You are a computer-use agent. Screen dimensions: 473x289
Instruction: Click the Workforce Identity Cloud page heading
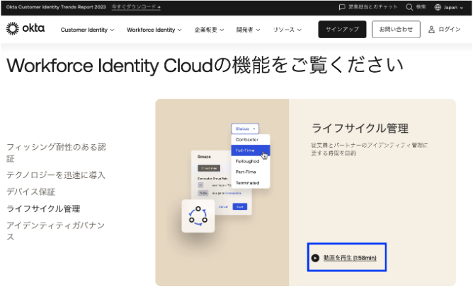click(x=205, y=65)
